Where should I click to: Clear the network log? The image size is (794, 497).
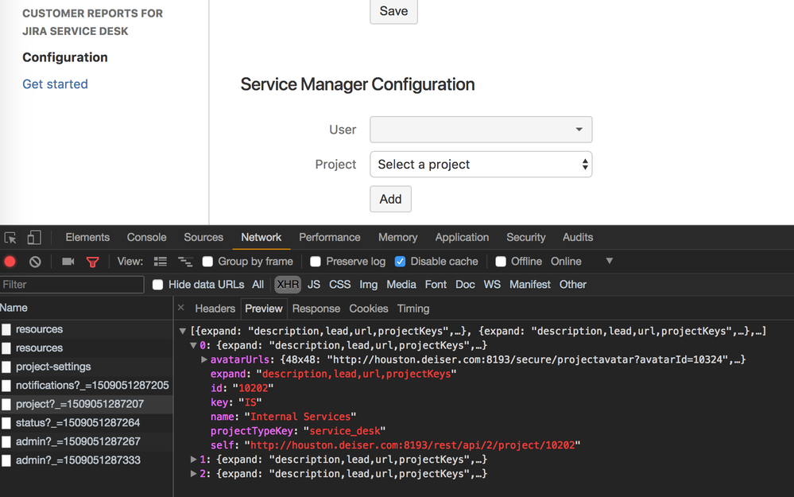35,262
